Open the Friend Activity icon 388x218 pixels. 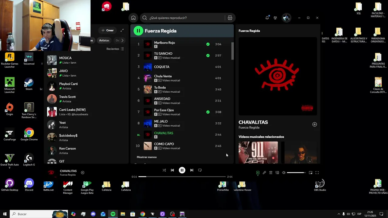(x=275, y=18)
